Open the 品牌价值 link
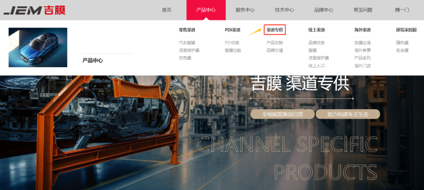Image resolution: width=424 pixels, height=190 pixels. coord(275,50)
